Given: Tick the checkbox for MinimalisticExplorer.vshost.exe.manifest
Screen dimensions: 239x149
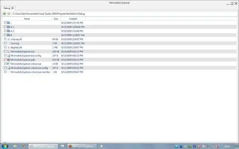Looking at the screenshot, I should coord(5,72).
